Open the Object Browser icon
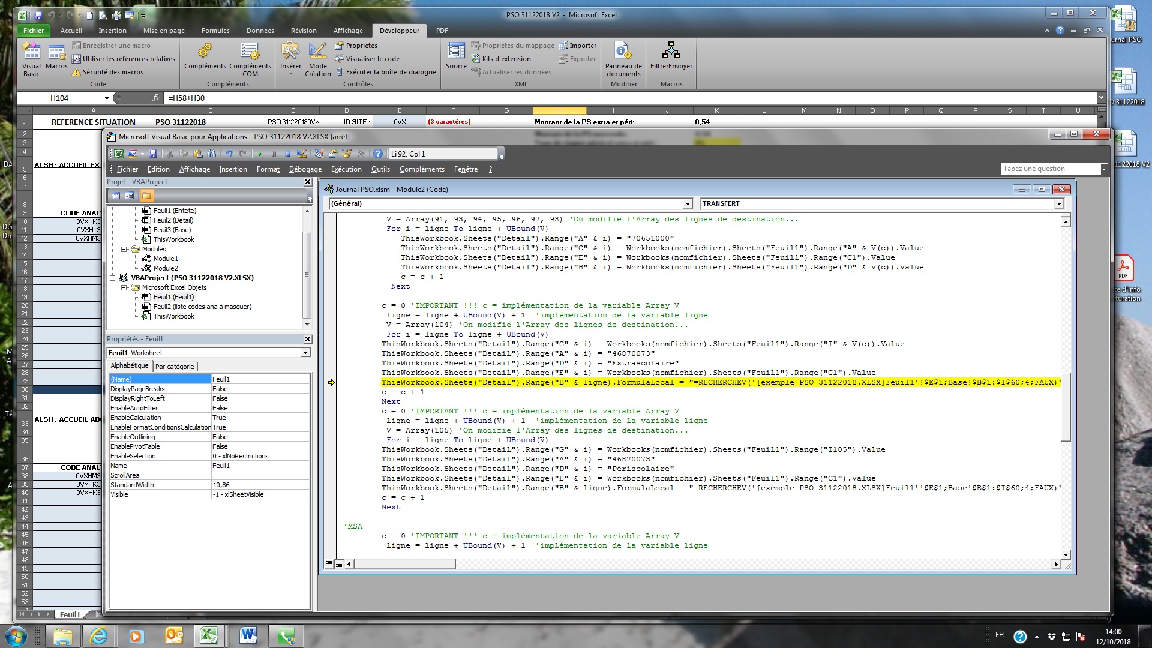 tap(346, 154)
